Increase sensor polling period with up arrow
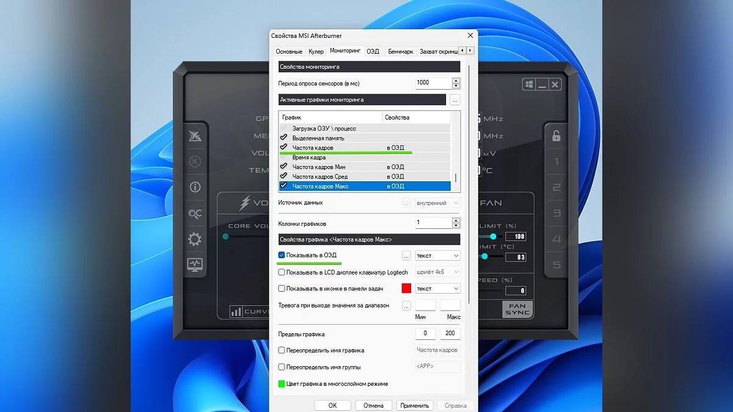 tap(456, 80)
